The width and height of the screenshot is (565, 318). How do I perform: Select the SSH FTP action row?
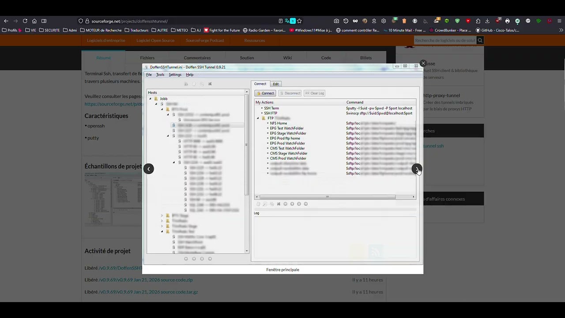point(271,113)
